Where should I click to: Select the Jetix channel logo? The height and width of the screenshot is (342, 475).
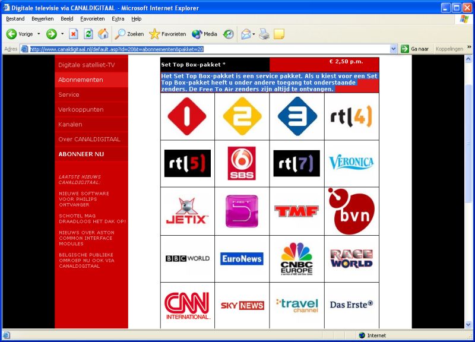pyautogui.click(x=187, y=211)
